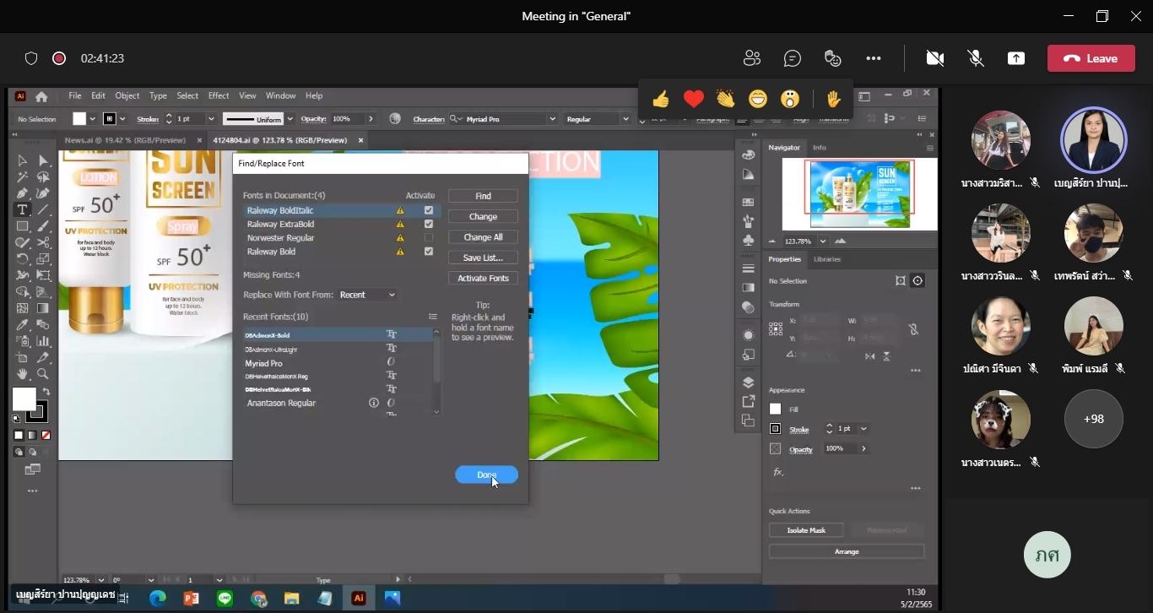This screenshot has width=1153, height=613.
Task: Select the Rotate tool
Action: point(23,259)
